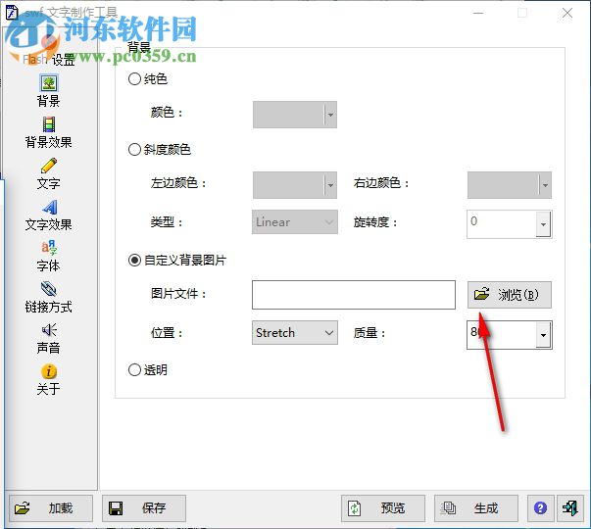
Task: Click the app icon in the title bar
Action: [x=12, y=13]
